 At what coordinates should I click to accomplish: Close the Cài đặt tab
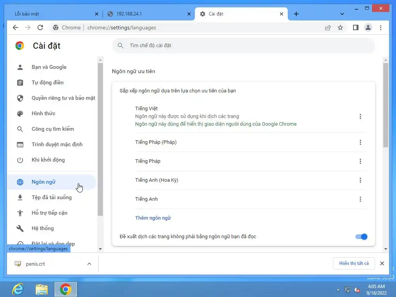tap(282, 14)
